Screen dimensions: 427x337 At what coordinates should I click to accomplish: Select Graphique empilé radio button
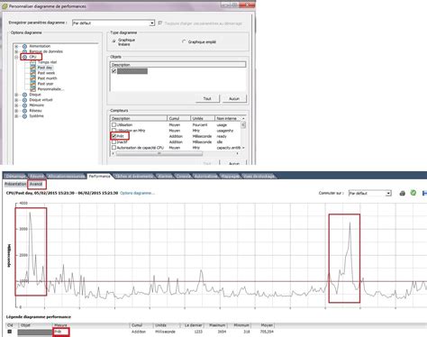click(184, 41)
